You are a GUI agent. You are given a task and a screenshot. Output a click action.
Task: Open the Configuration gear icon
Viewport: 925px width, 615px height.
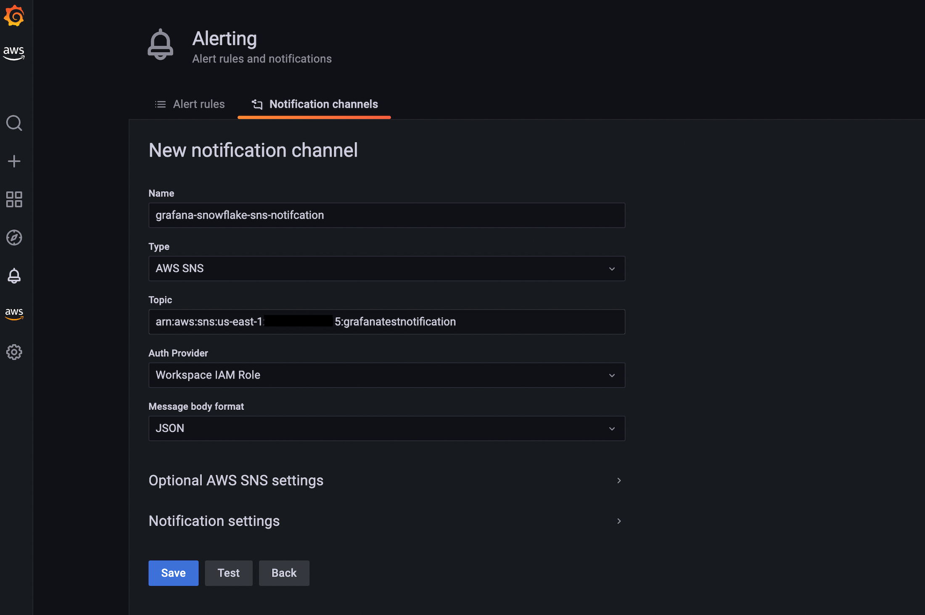pyautogui.click(x=14, y=352)
